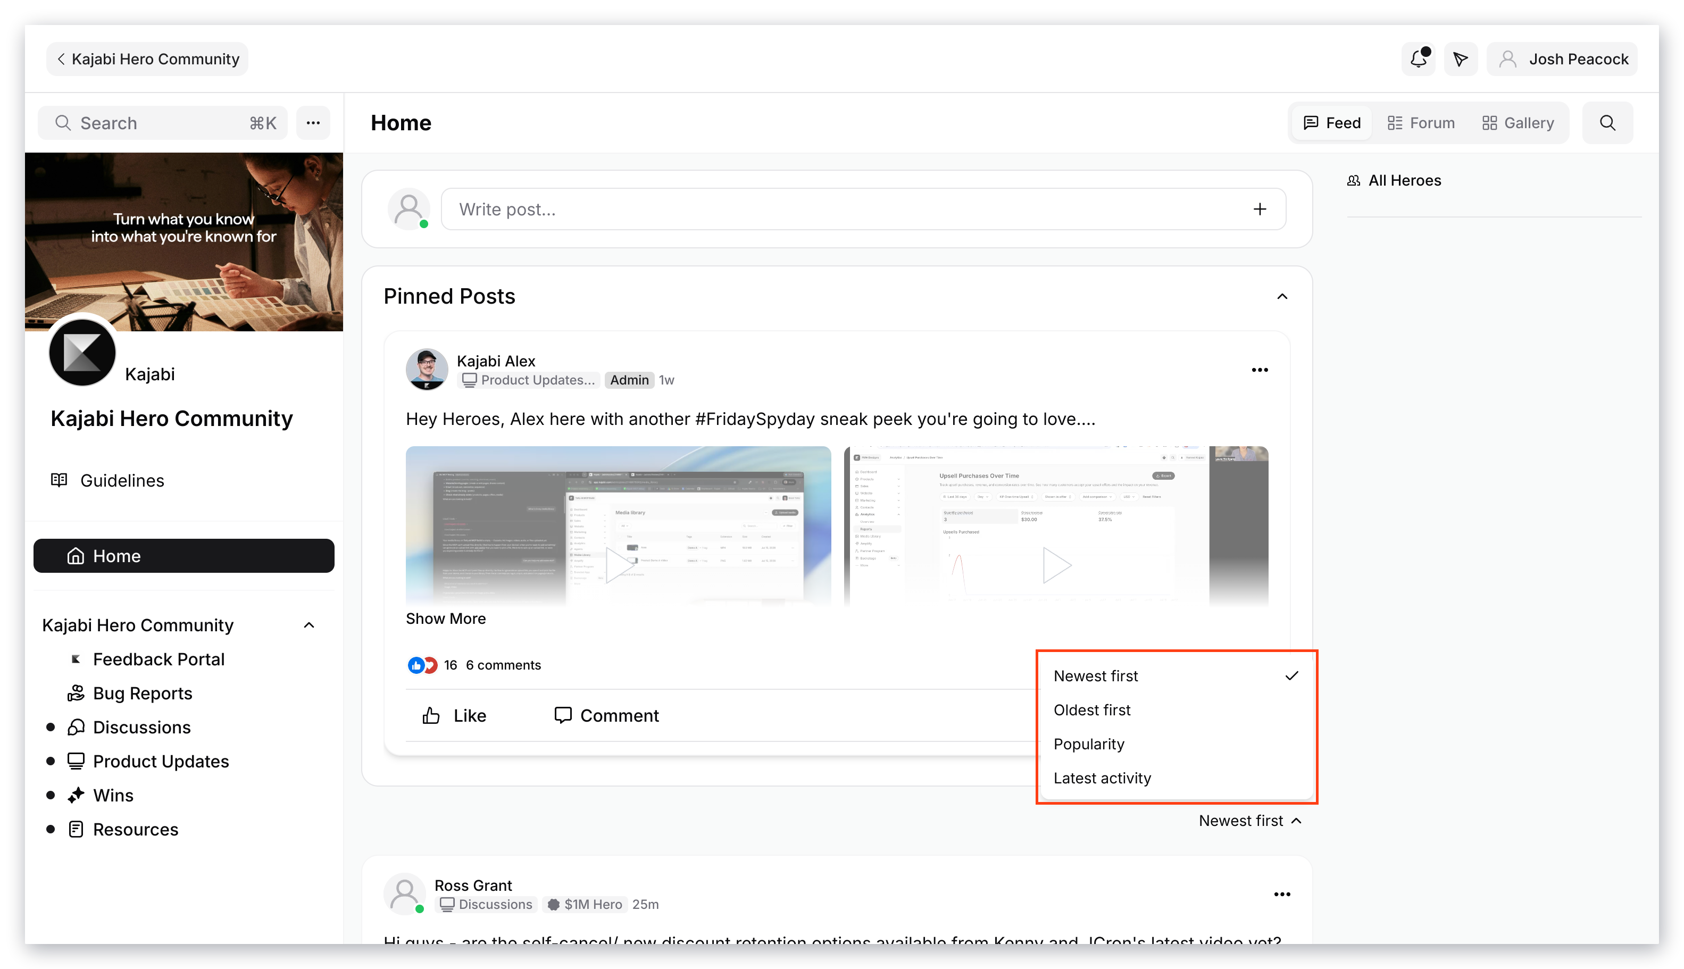Click the $1M Hero badge
Viewport: 1684px width, 969px height.
(585, 905)
